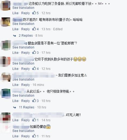
Task: Show translation for 碧血剑 comment
Action: [x=23, y=47]
